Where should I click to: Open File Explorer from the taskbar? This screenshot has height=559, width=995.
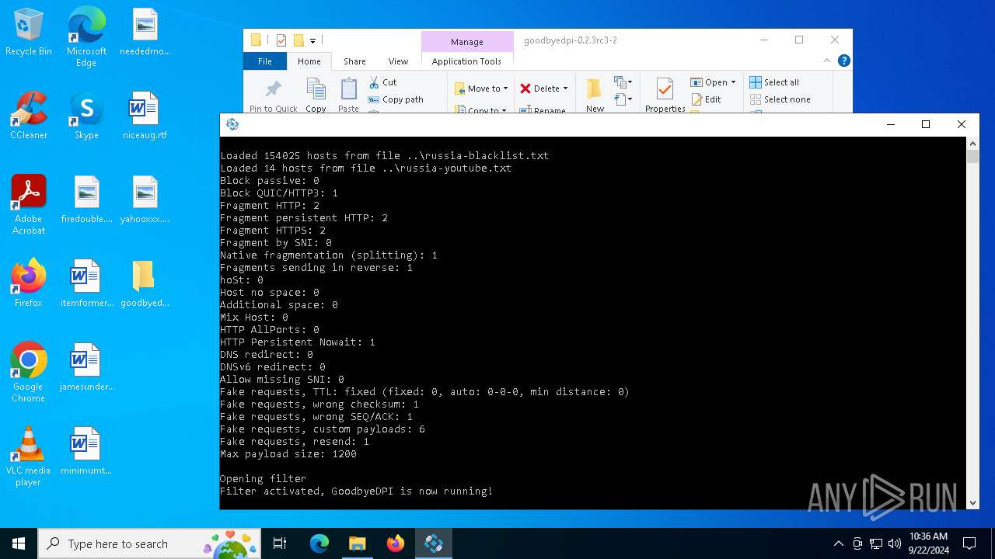pos(357,543)
